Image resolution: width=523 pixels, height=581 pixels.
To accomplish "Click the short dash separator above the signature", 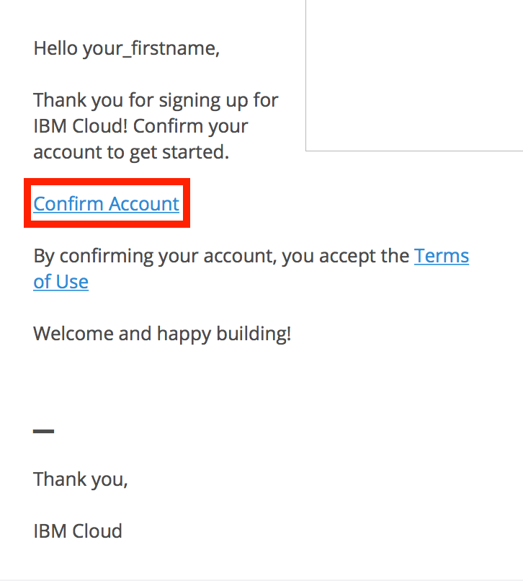I will click(x=43, y=432).
